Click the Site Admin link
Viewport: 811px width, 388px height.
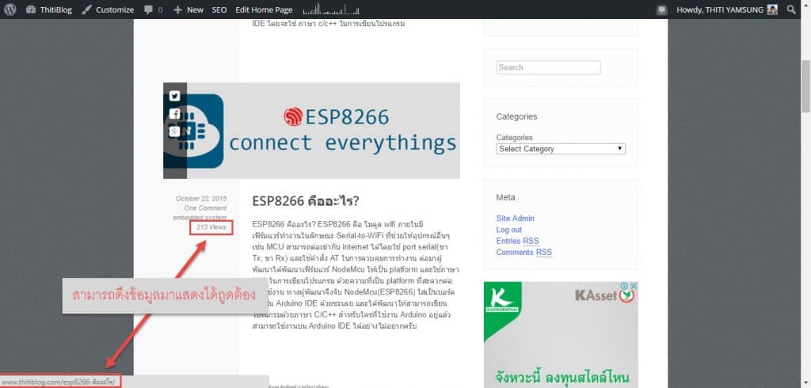tap(515, 219)
